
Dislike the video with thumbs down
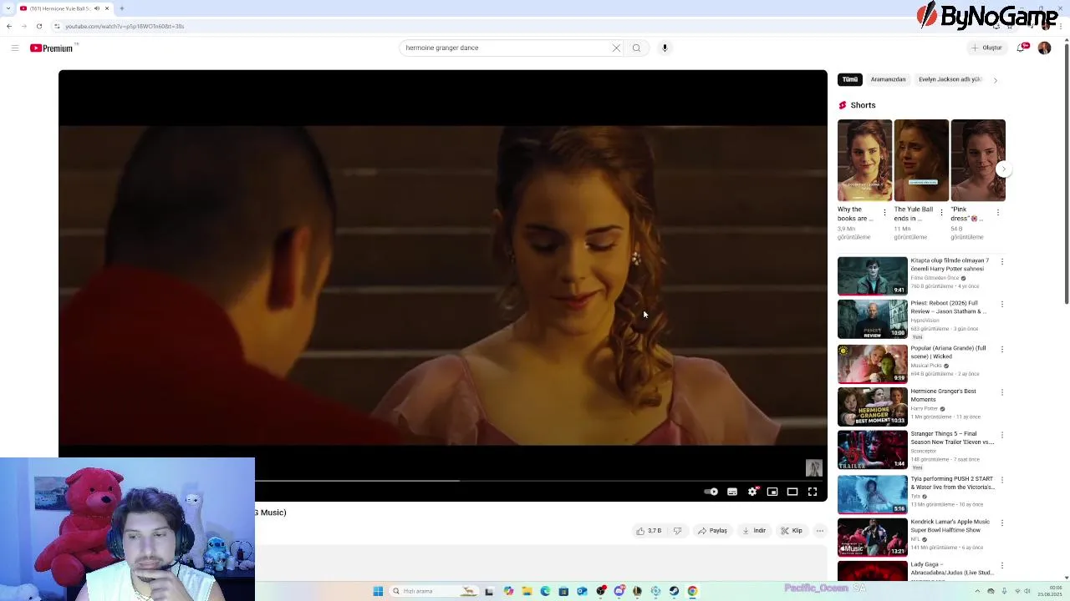[677, 531]
